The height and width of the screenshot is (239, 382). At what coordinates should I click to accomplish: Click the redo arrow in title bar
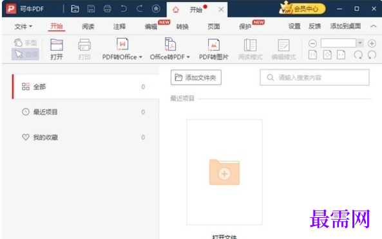tap(140, 9)
